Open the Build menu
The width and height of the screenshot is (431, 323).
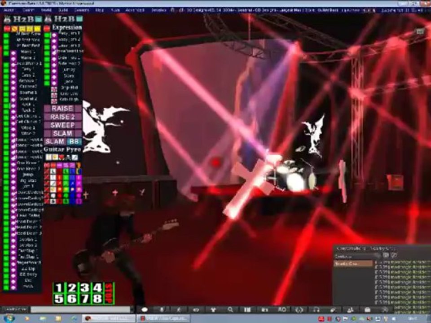click(x=63, y=10)
